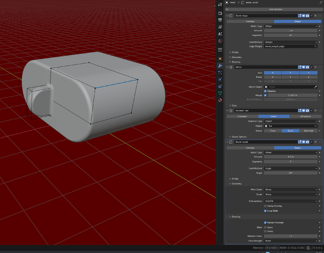Switch to the Material properties tab

(220, 100)
